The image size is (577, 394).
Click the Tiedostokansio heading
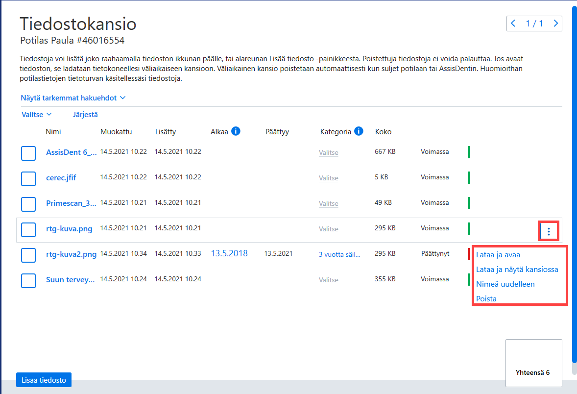(x=78, y=24)
